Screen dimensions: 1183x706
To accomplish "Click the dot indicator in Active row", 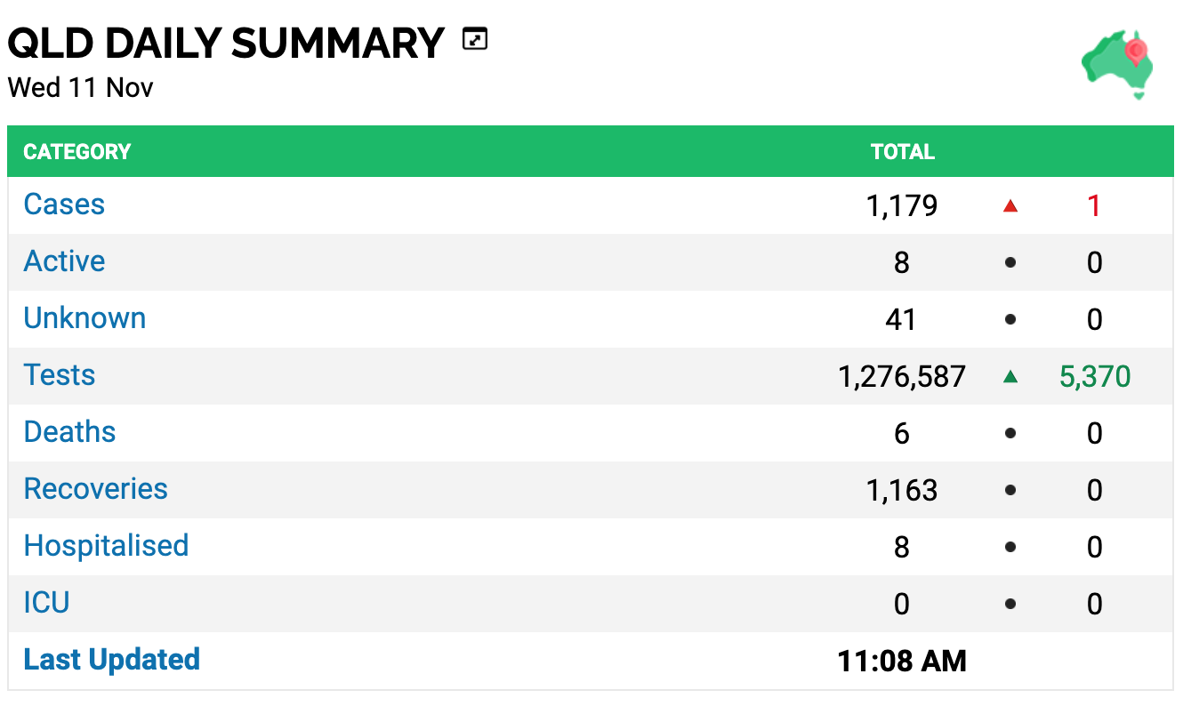I will [x=1010, y=263].
